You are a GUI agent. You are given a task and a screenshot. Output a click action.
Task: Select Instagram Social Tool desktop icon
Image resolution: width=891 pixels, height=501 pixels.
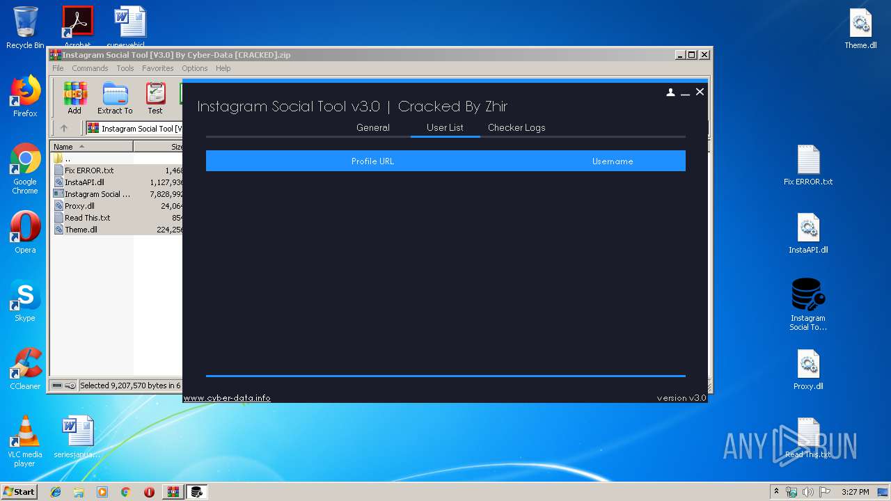tap(808, 305)
